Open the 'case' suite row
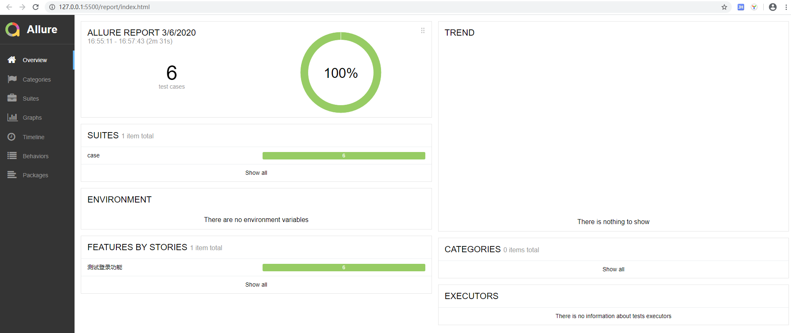Screen dimensions: 791x333 point(256,156)
